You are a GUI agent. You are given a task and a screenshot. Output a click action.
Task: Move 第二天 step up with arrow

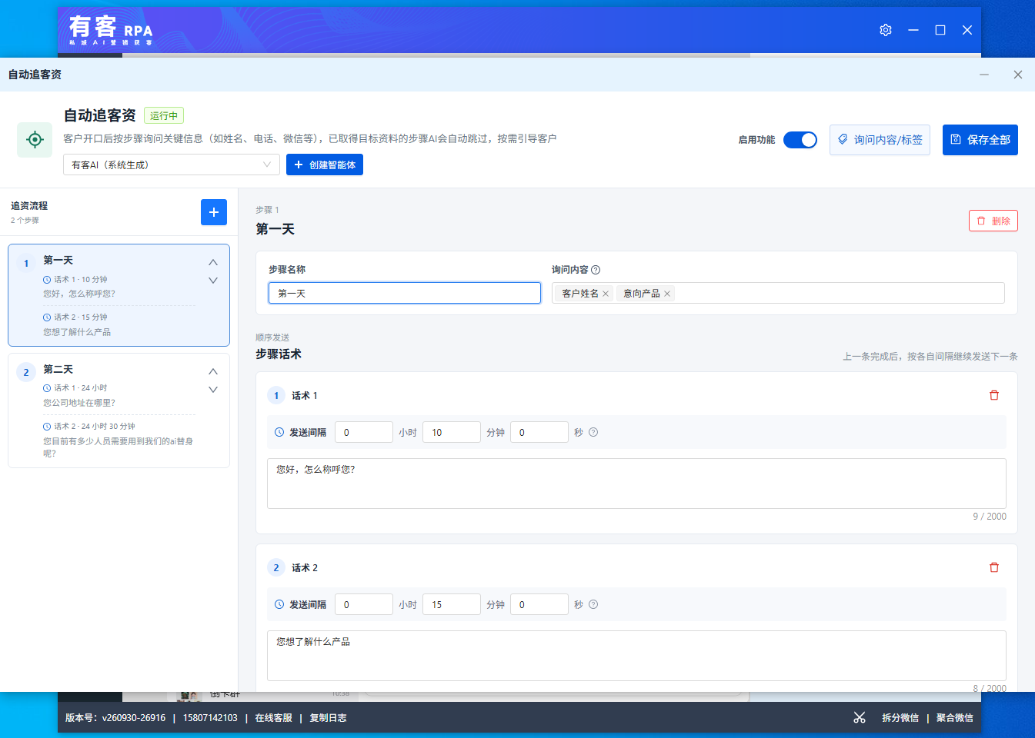click(213, 371)
